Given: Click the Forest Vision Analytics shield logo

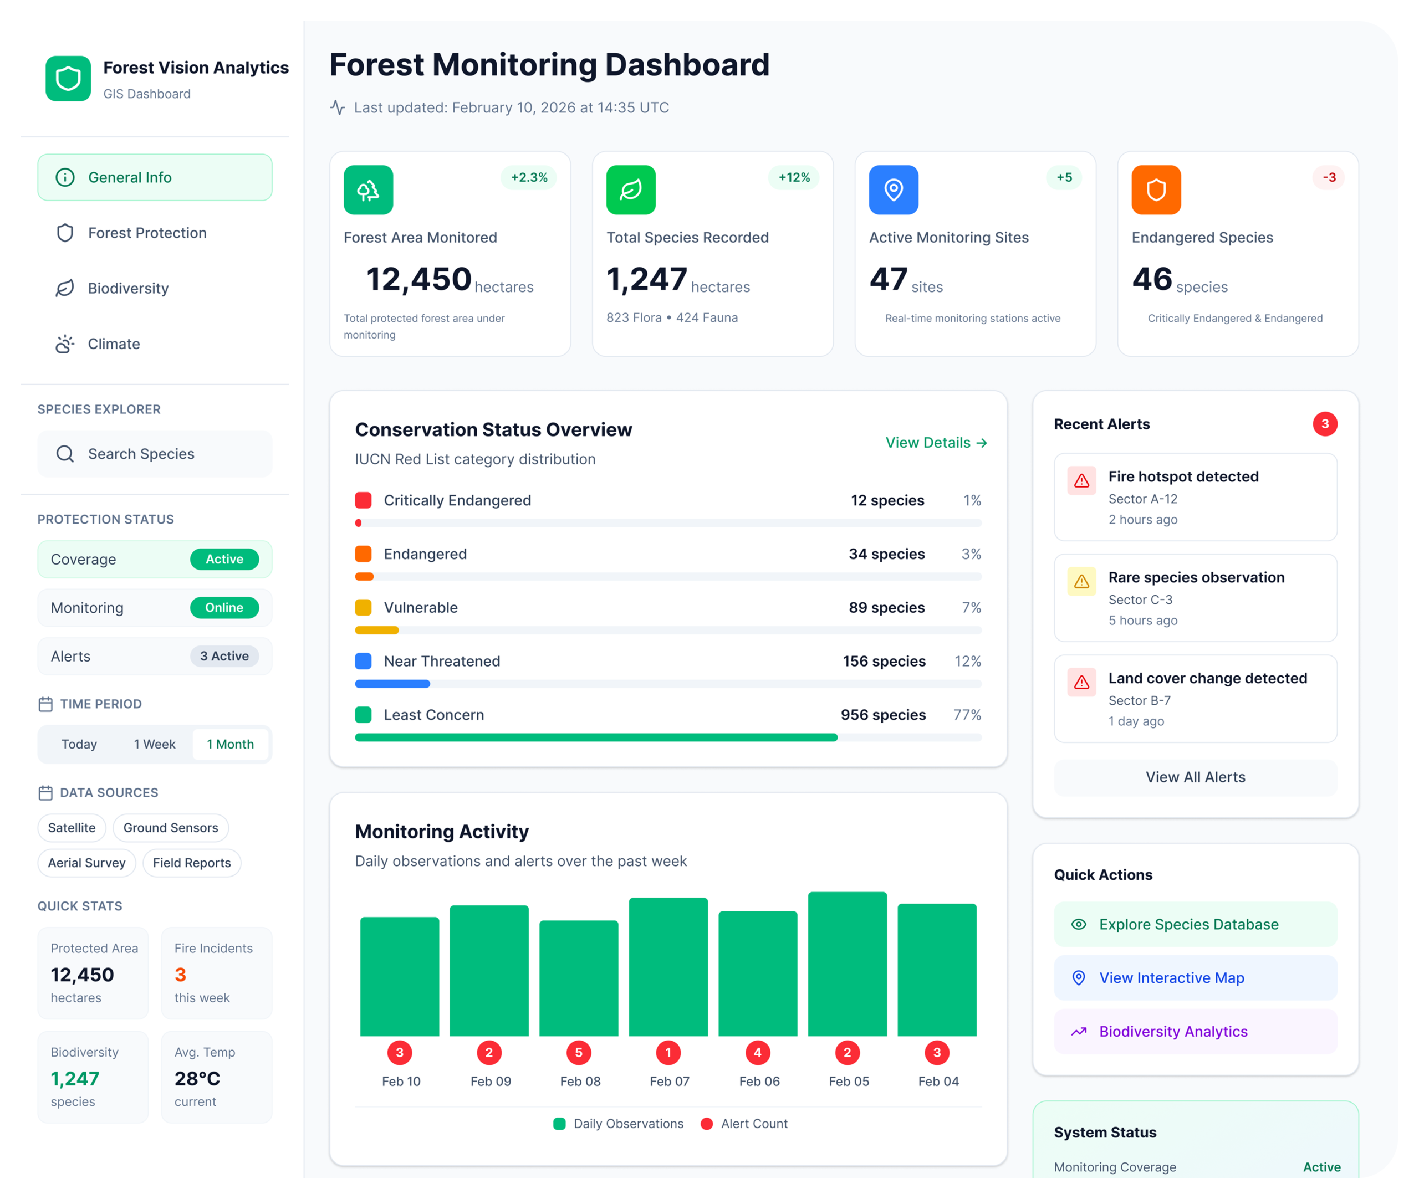Looking at the screenshot, I should [x=68, y=78].
